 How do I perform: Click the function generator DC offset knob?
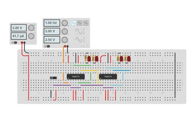click(65, 40)
